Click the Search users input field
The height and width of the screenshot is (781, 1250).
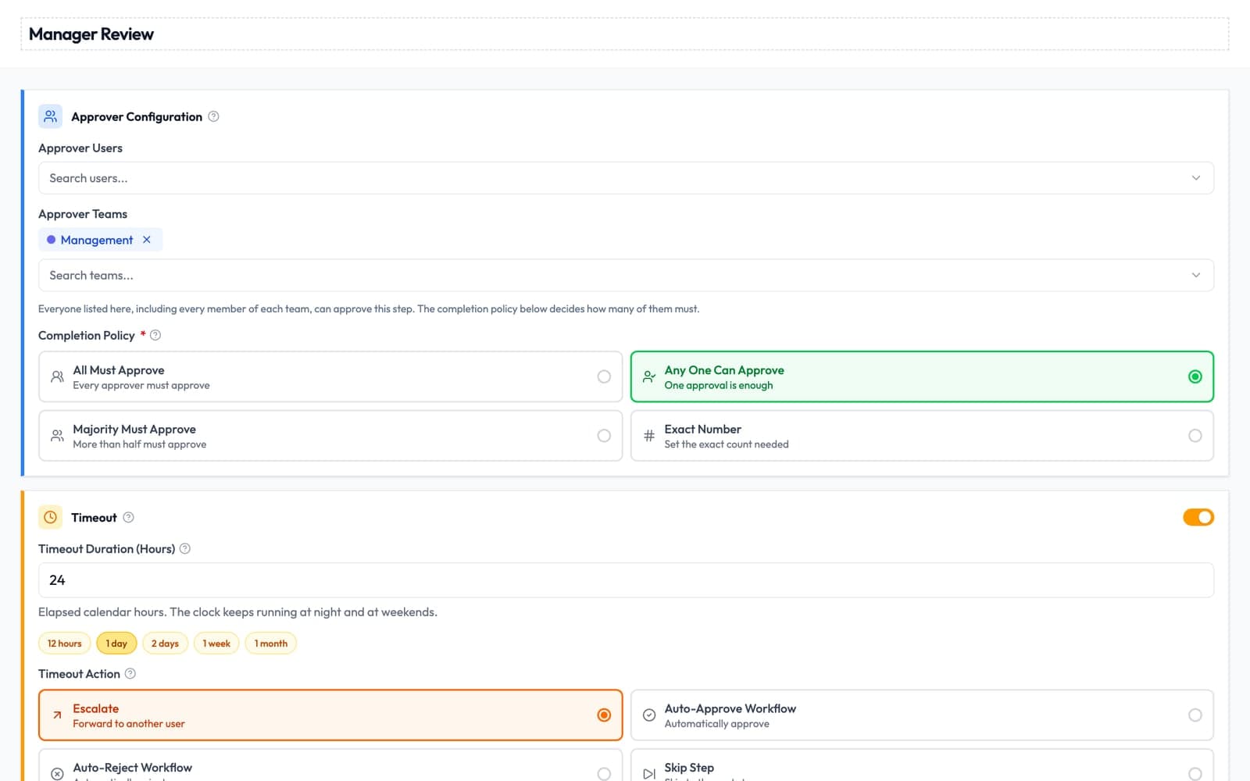click(x=626, y=178)
